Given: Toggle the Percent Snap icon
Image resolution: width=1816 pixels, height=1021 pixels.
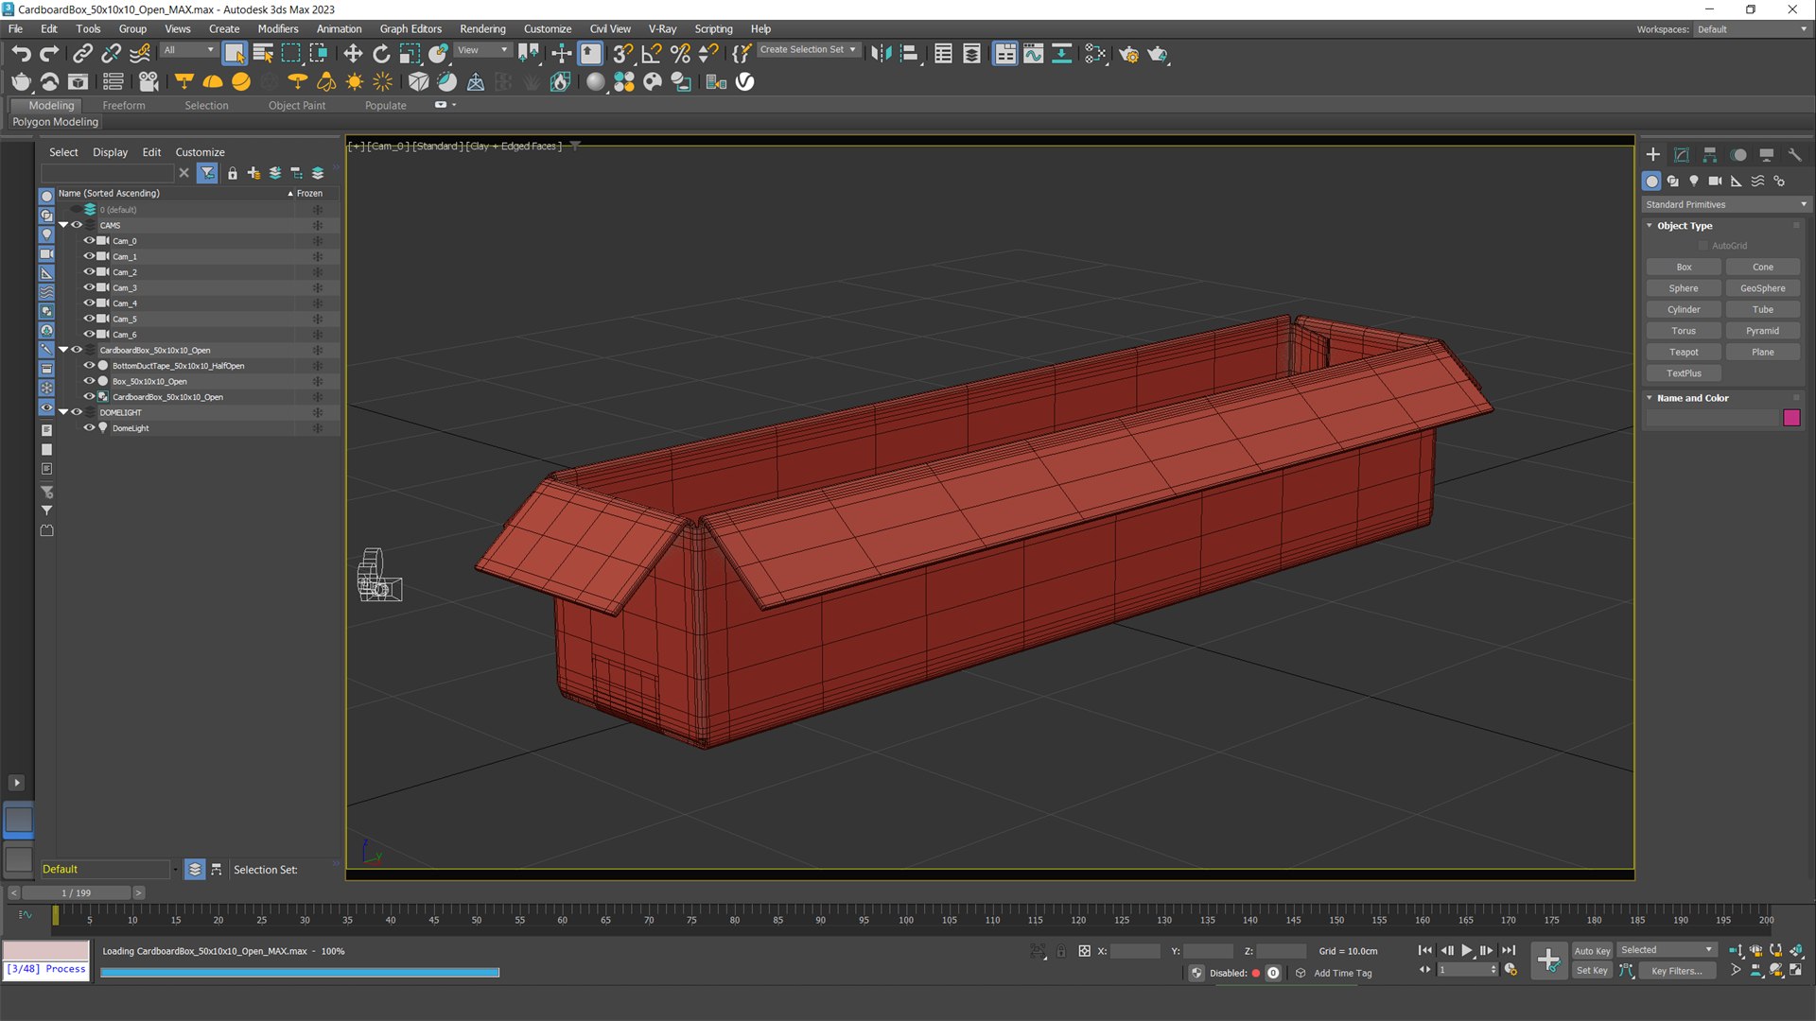Looking at the screenshot, I should coord(680,54).
